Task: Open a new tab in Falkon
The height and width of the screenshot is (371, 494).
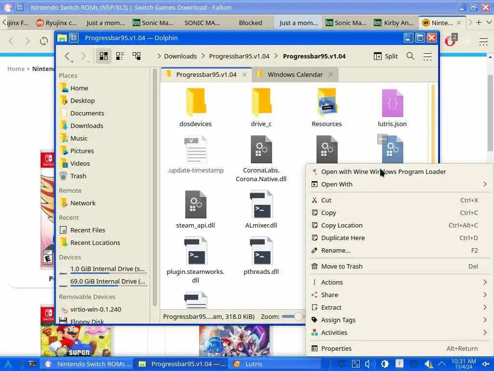Action: click(x=479, y=23)
